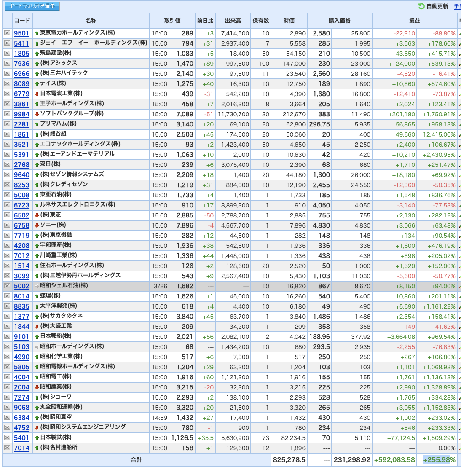
Task: Delete row 5411 using its X icon
Action: pyautogui.click(x=7, y=43)
